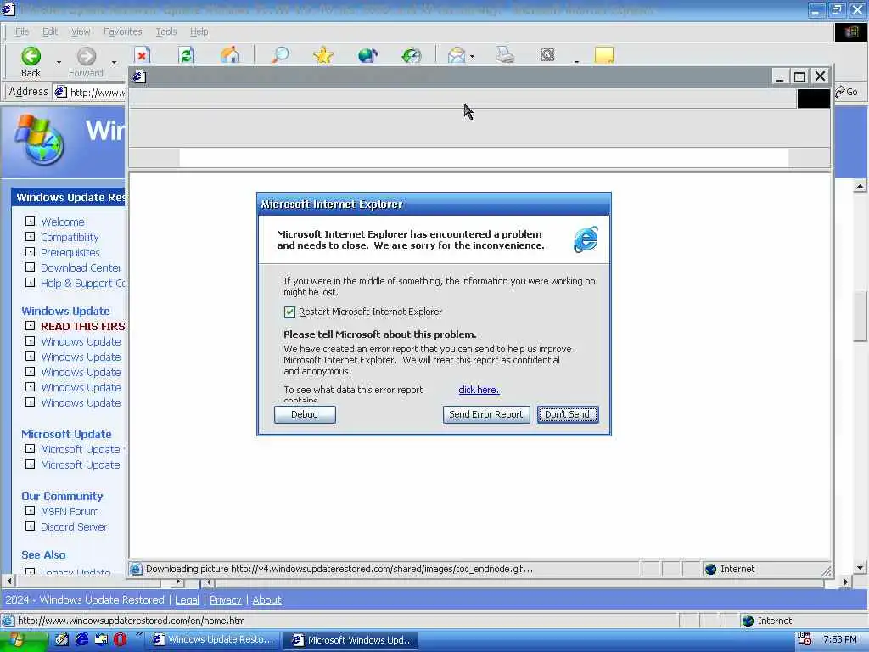Open the Help menu
Image resolution: width=869 pixels, height=652 pixels.
pyautogui.click(x=199, y=31)
